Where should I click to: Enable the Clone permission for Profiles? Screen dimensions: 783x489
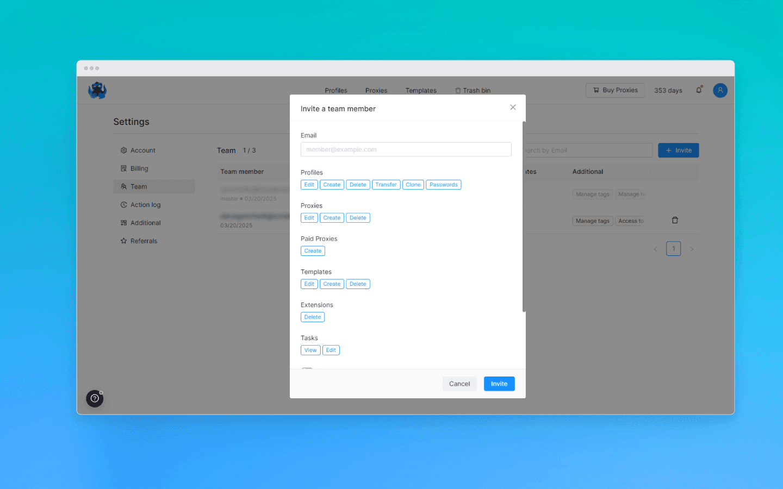point(413,184)
